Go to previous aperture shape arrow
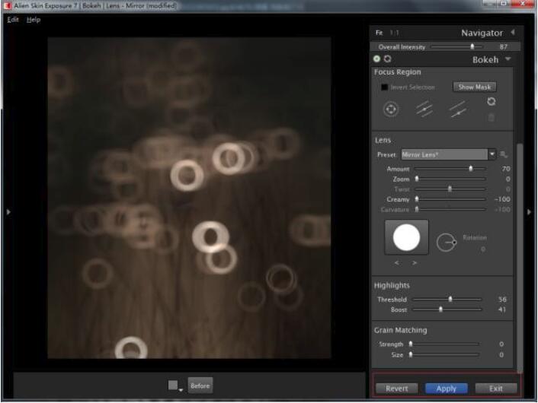The image size is (538, 403). coord(397,263)
